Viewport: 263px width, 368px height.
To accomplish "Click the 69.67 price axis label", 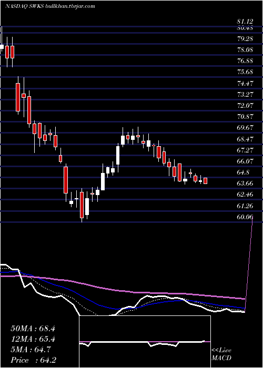I will 245,128.
